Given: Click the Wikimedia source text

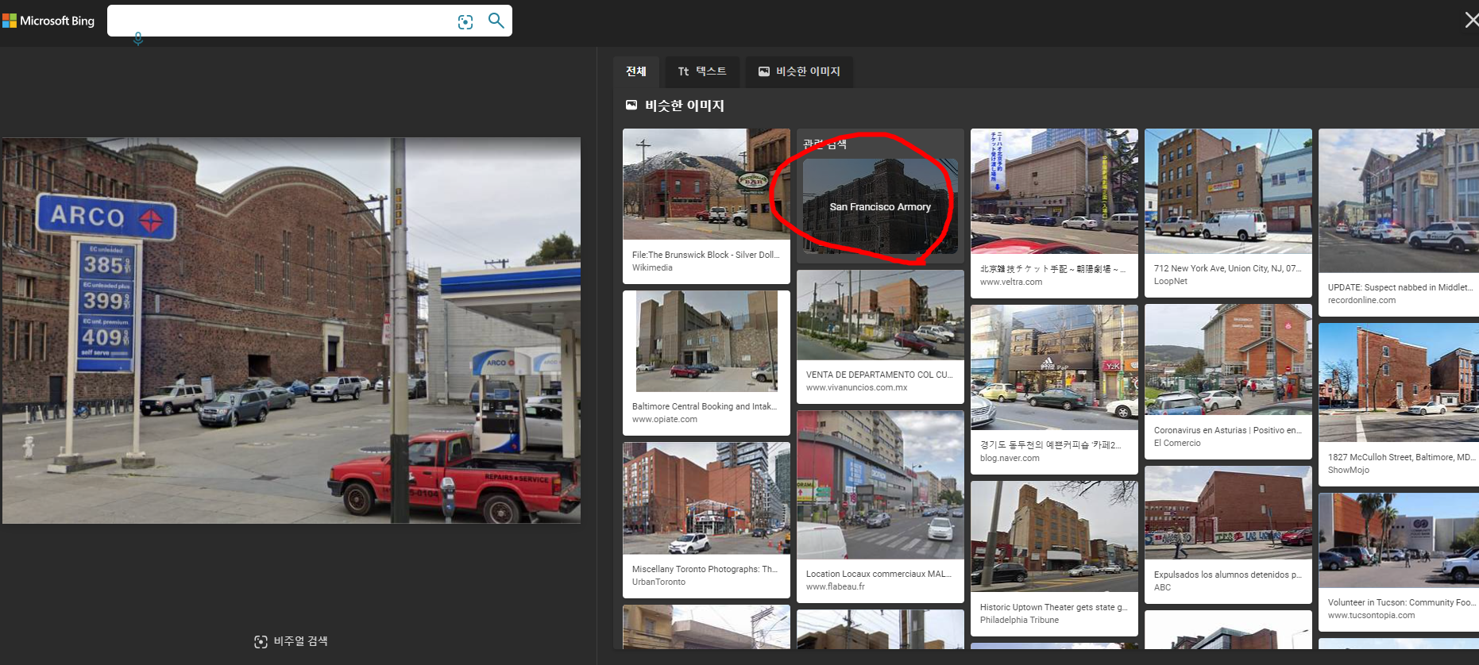Looking at the screenshot, I should tap(652, 268).
